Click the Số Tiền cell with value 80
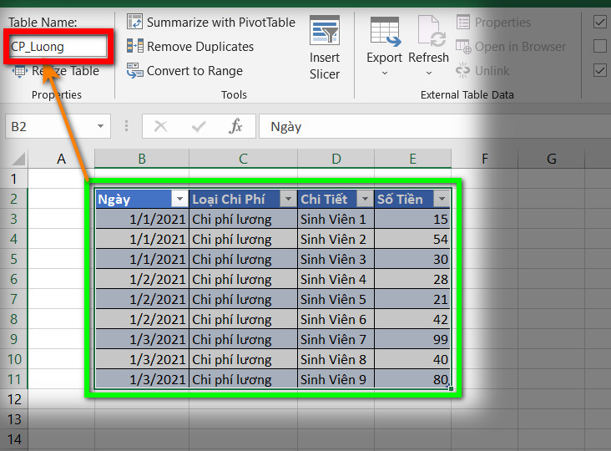This screenshot has height=451, width=611. pyautogui.click(x=412, y=379)
